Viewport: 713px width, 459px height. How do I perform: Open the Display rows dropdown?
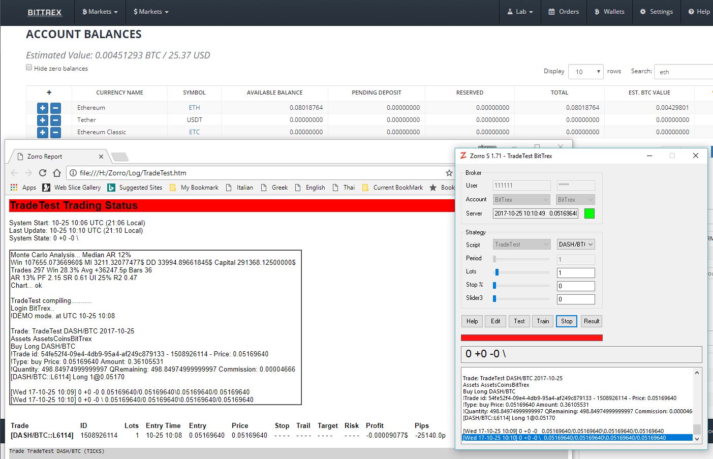point(585,72)
